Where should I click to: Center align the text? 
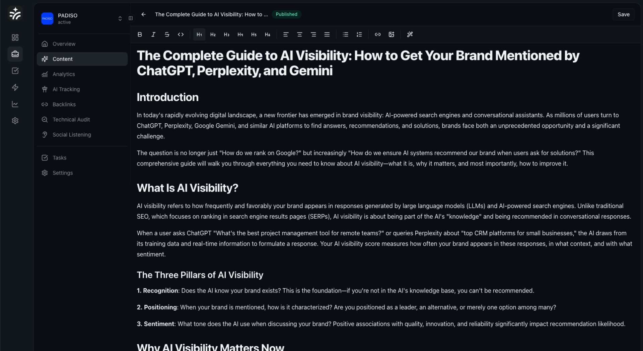(299, 34)
